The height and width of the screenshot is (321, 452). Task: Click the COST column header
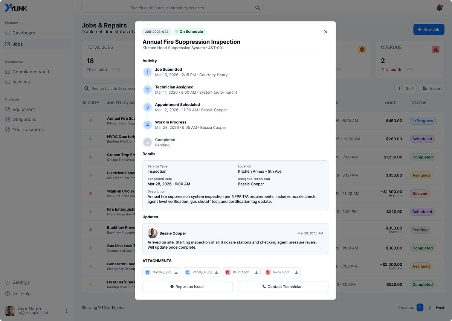pos(390,103)
